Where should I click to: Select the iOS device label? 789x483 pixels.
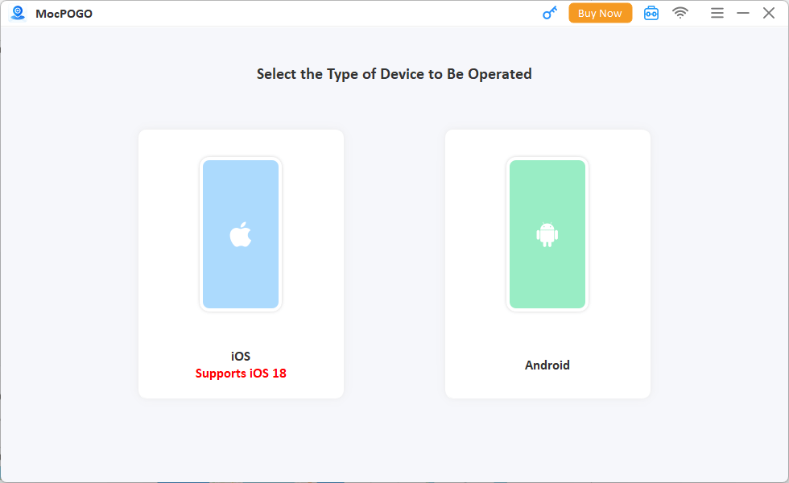(x=241, y=356)
